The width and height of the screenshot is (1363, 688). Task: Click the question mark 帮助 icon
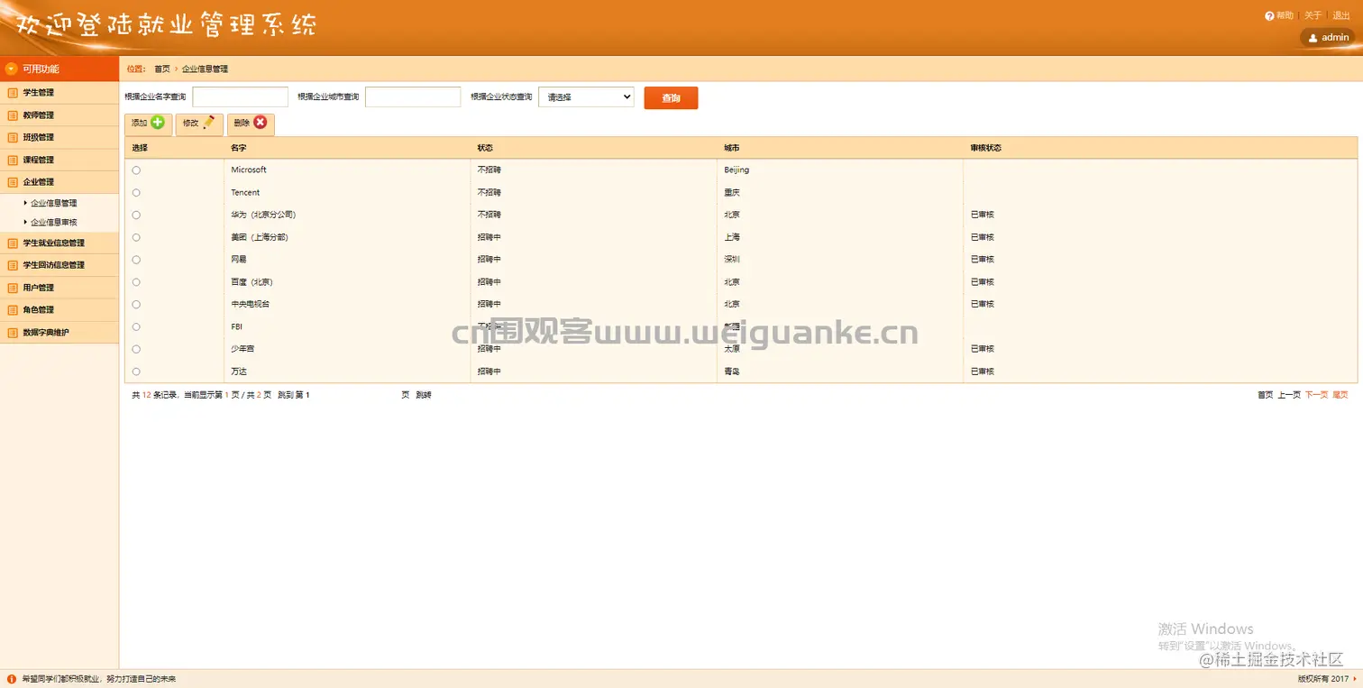tap(1269, 15)
